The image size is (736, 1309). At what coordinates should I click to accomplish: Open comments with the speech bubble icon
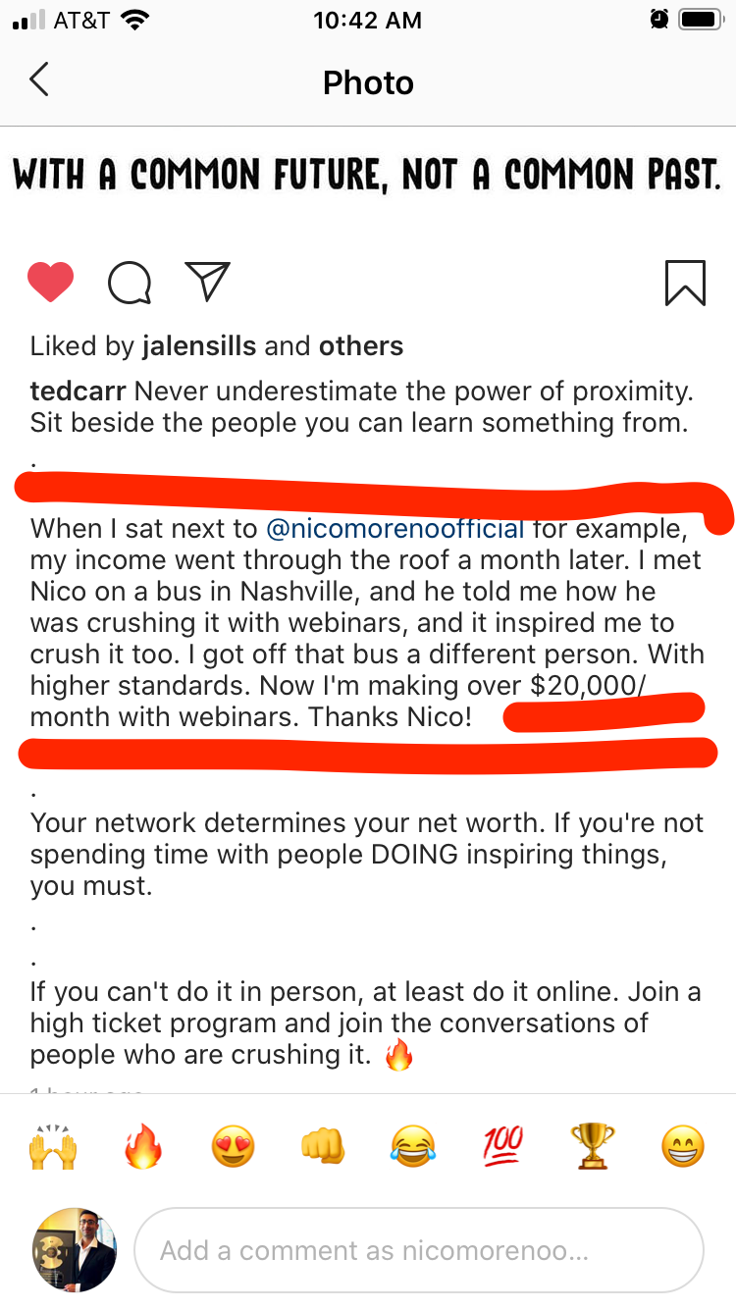(130, 283)
